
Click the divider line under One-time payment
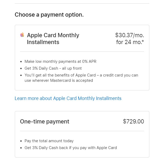pyautogui.click(x=82, y=131)
